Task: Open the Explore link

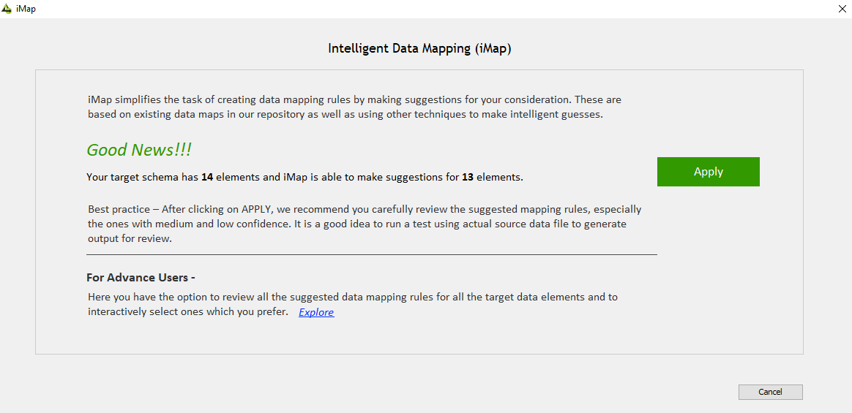Action: tap(316, 312)
